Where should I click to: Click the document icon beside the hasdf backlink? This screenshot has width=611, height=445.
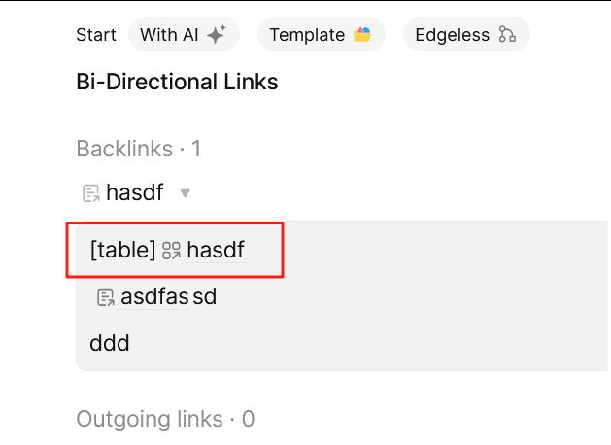click(x=92, y=193)
